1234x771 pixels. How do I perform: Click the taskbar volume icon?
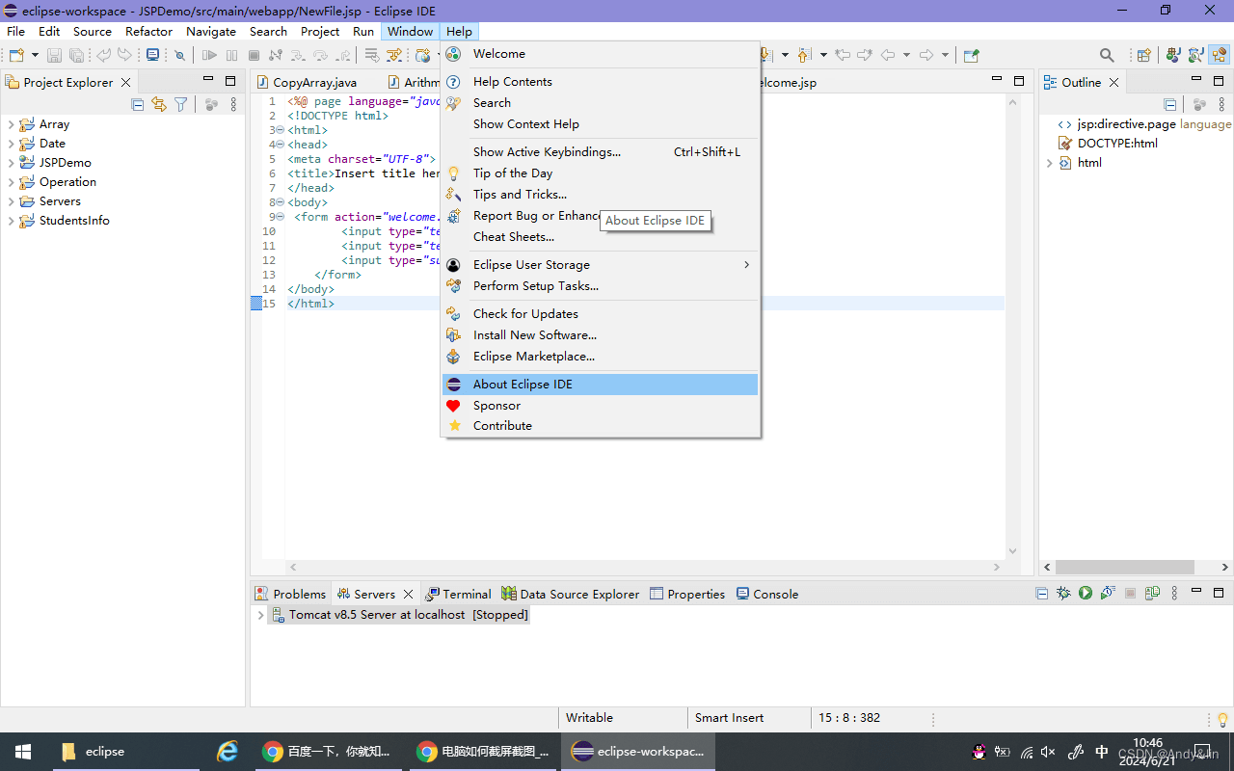(x=1049, y=752)
